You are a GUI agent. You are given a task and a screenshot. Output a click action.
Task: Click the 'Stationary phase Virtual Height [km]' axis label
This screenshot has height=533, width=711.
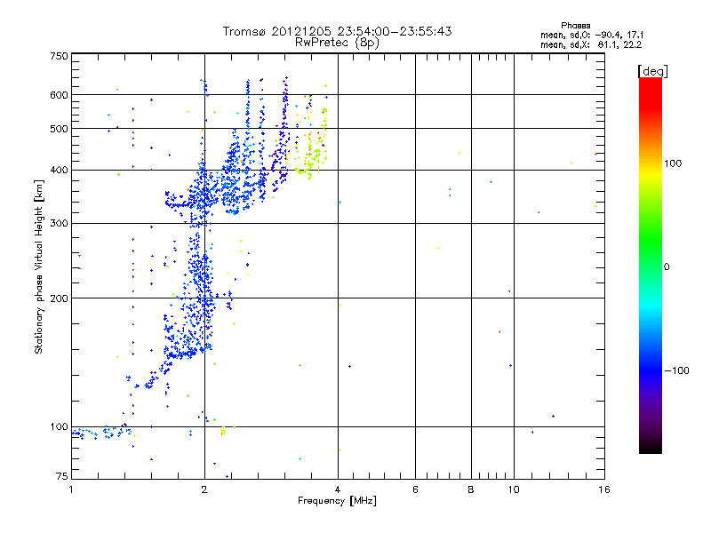coord(39,267)
